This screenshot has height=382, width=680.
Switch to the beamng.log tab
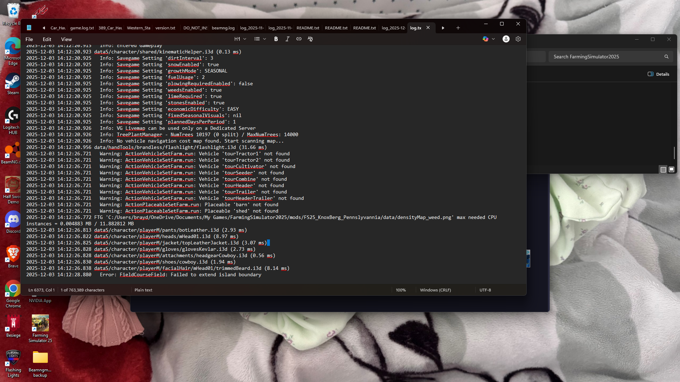[x=223, y=28]
